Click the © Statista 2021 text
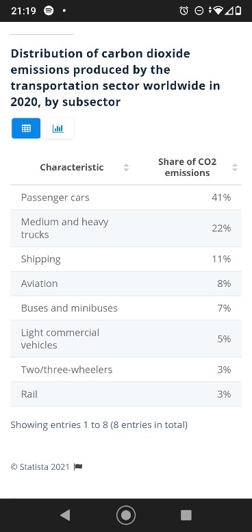This screenshot has width=252, height=532. (x=40, y=467)
